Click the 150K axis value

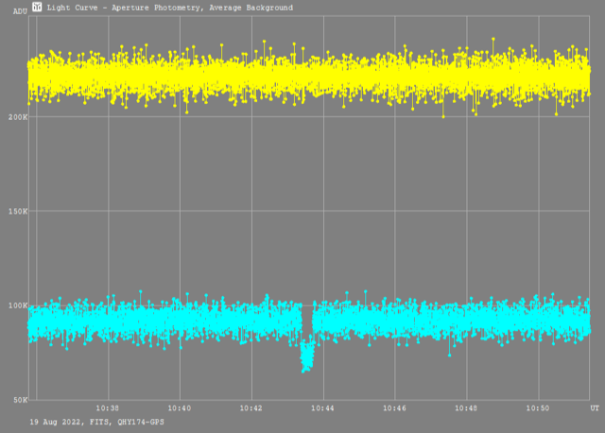pyautogui.click(x=18, y=212)
